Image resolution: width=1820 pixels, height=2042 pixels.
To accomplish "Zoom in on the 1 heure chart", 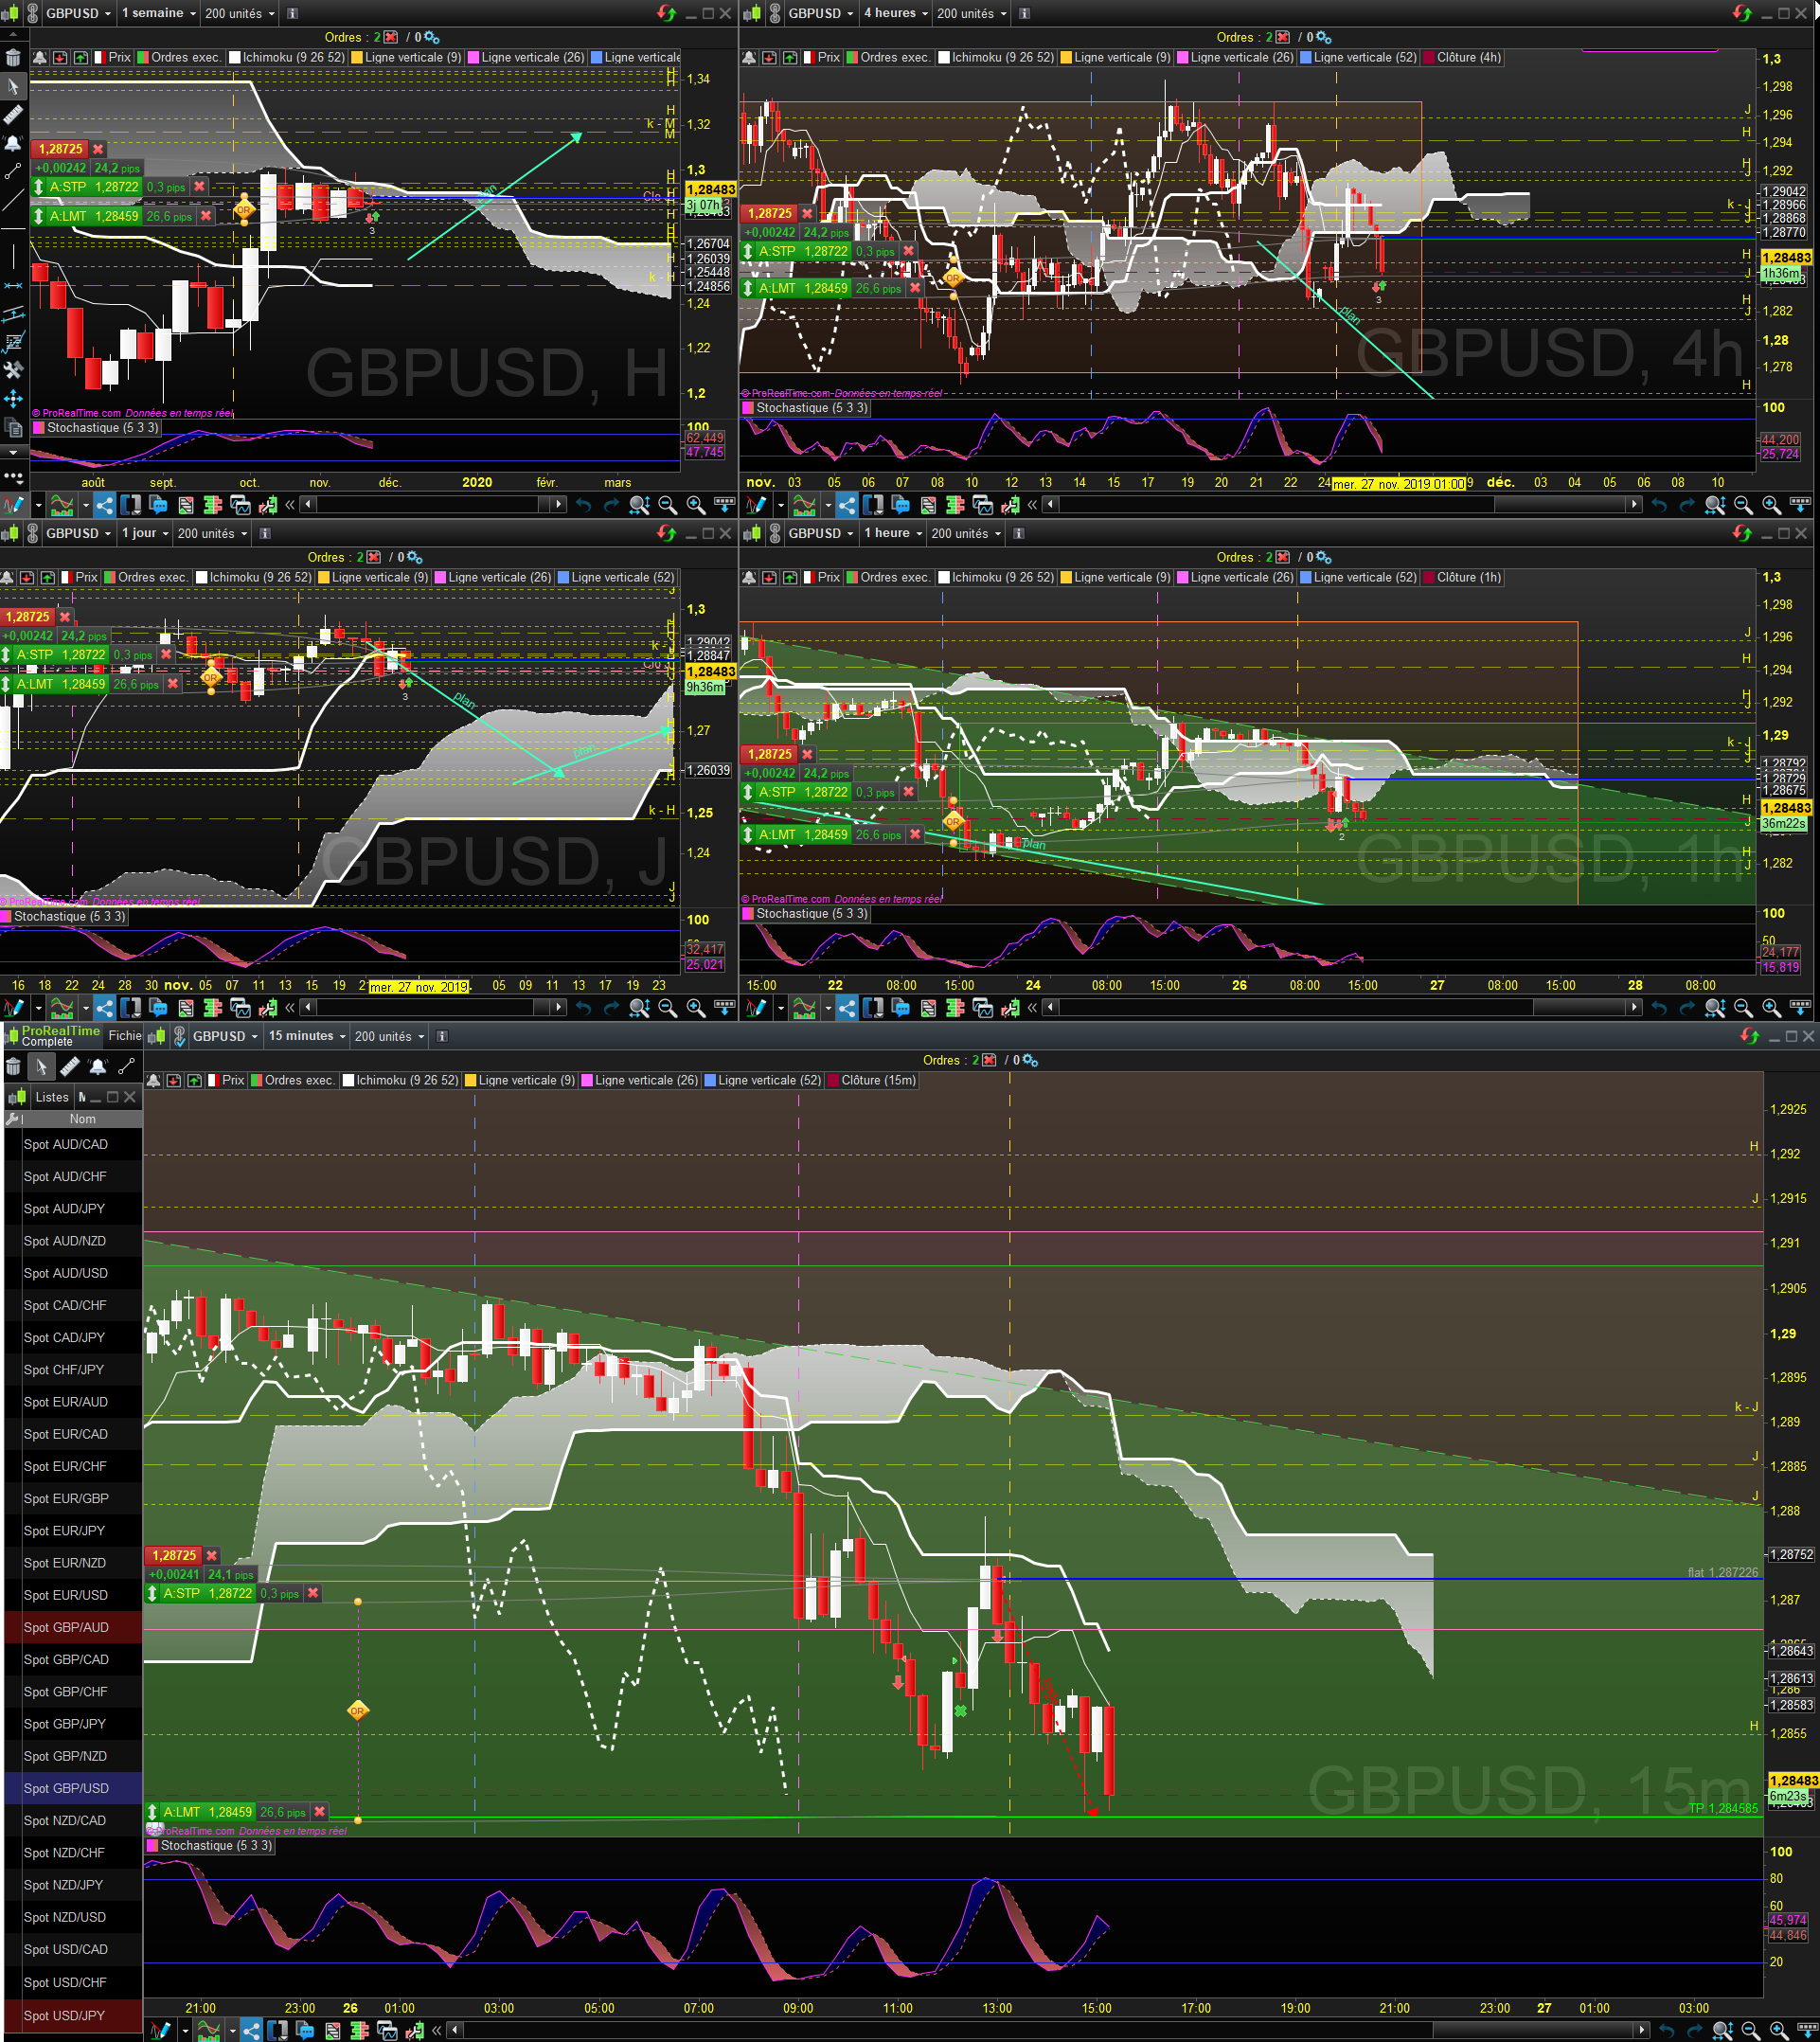I will pyautogui.click(x=1771, y=1007).
